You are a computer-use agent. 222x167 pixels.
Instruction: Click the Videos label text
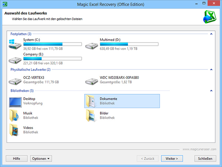[28, 128]
